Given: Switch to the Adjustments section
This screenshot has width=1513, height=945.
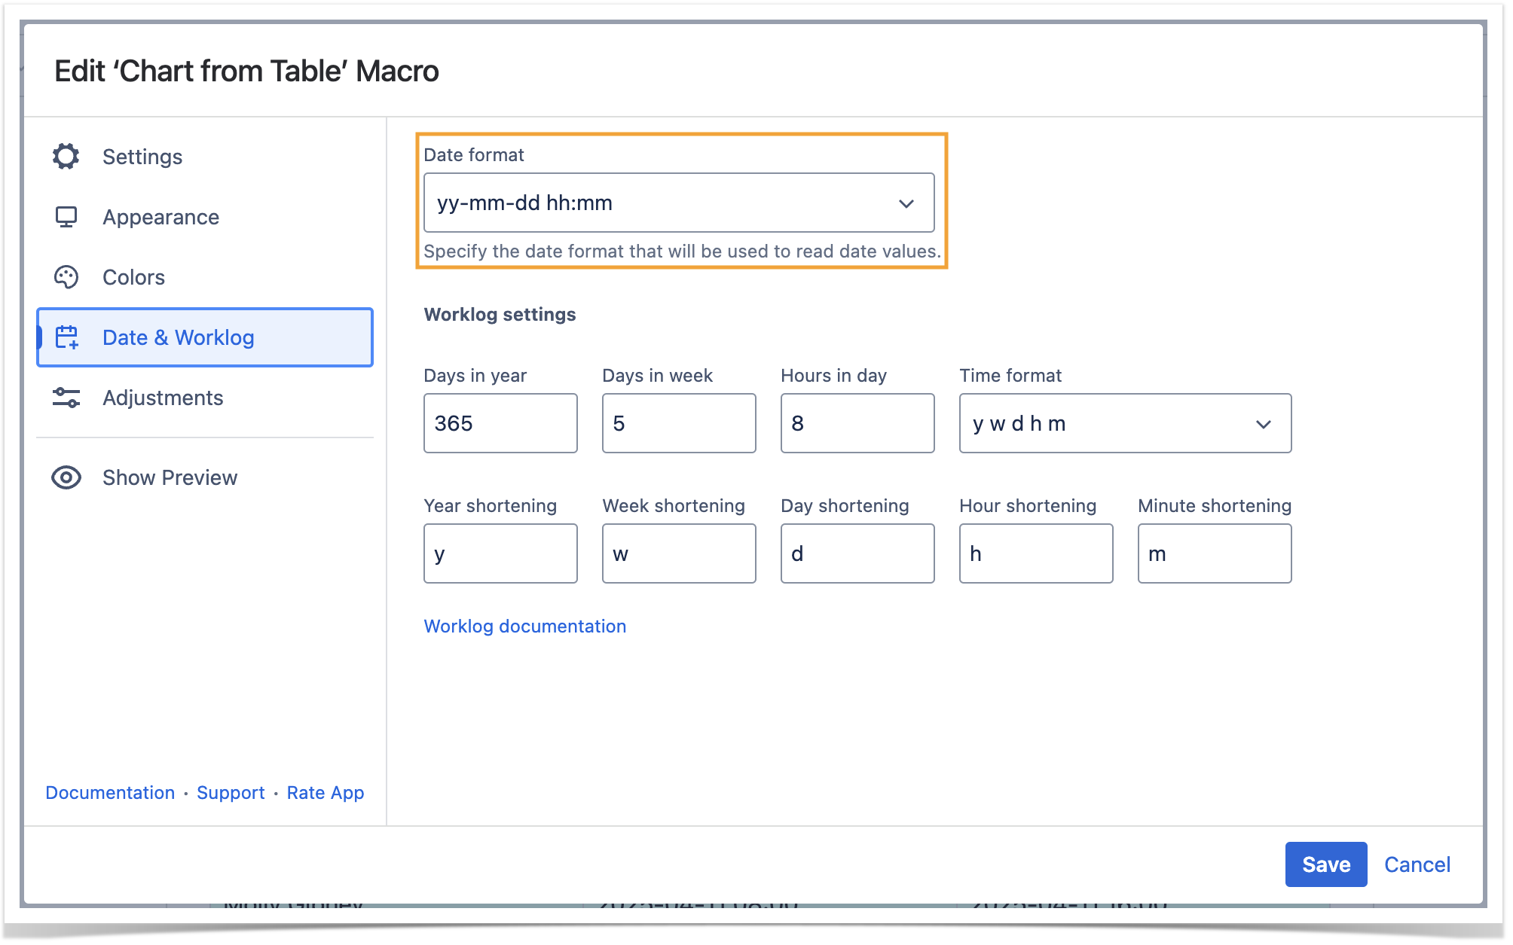Looking at the screenshot, I should tap(163, 398).
